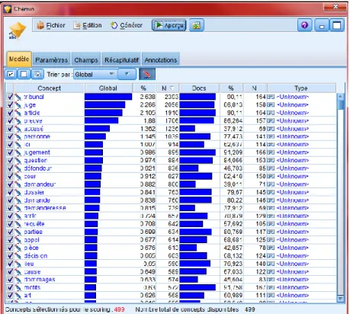The height and width of the screenshot is (314, 350).
Task: Click the concept icon beside demandeur
Action: pos(18,184)
